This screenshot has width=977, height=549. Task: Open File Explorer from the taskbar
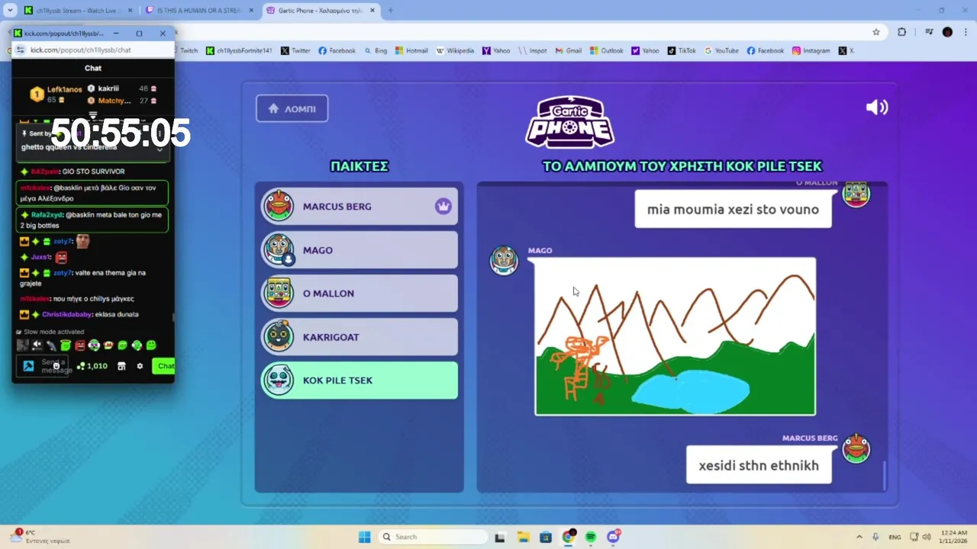pos(523,537)
